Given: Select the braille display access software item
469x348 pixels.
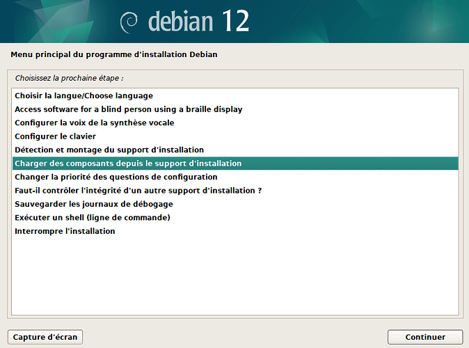Looking at the screenshot, I should pos(235,109).
